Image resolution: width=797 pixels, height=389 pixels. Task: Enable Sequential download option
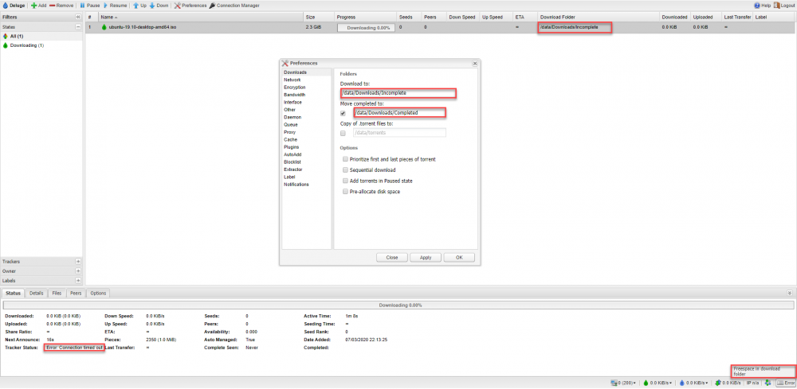click(346, 170)
